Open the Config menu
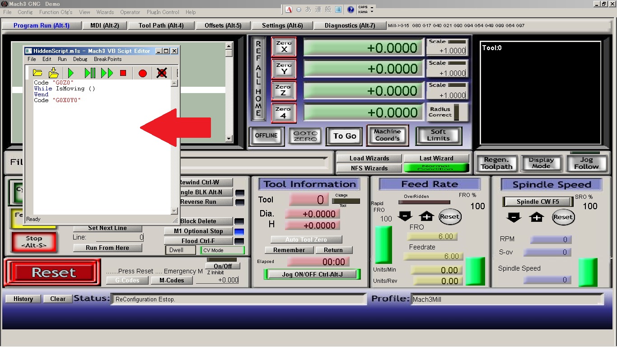 click(x=25, y=12)
